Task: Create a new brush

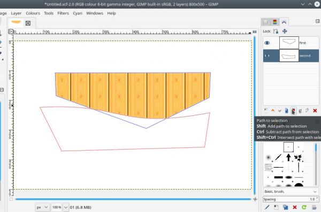Action: [x=276, y=207]
